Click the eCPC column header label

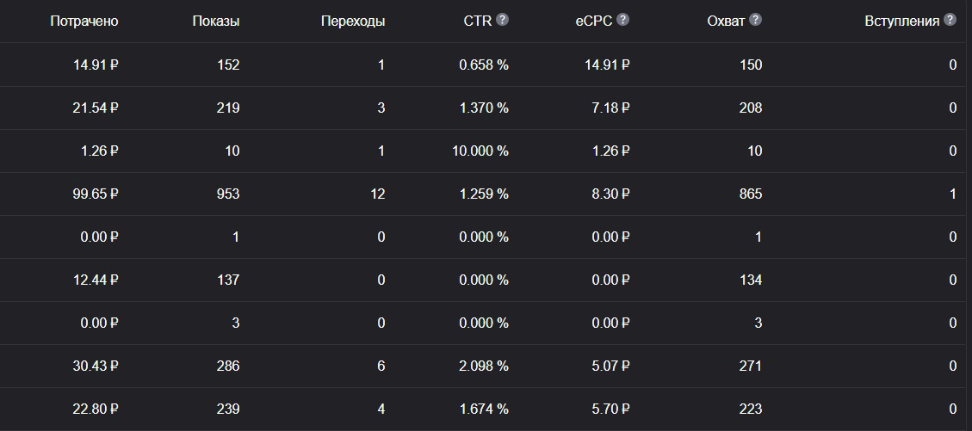click(x=594, y=21)
